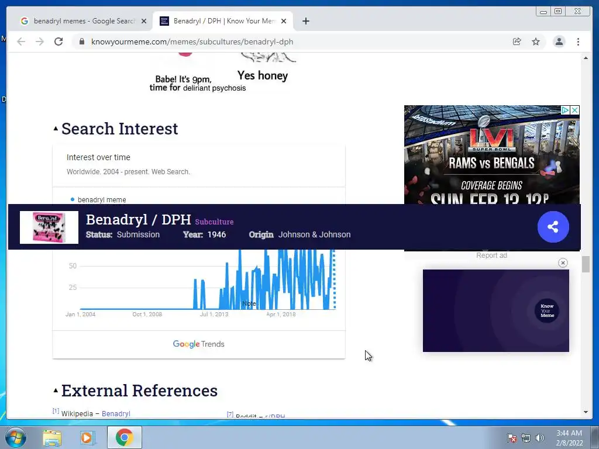The width and height of the screenshot is (599, 449).
Task: Share this page using the address bar share icon
Action: [517, 42]
